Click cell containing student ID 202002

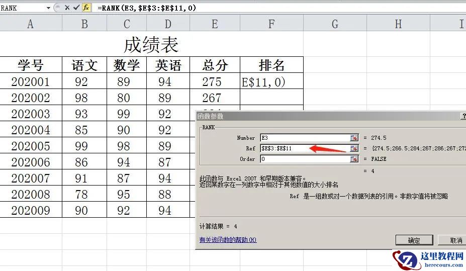[31, 97]
